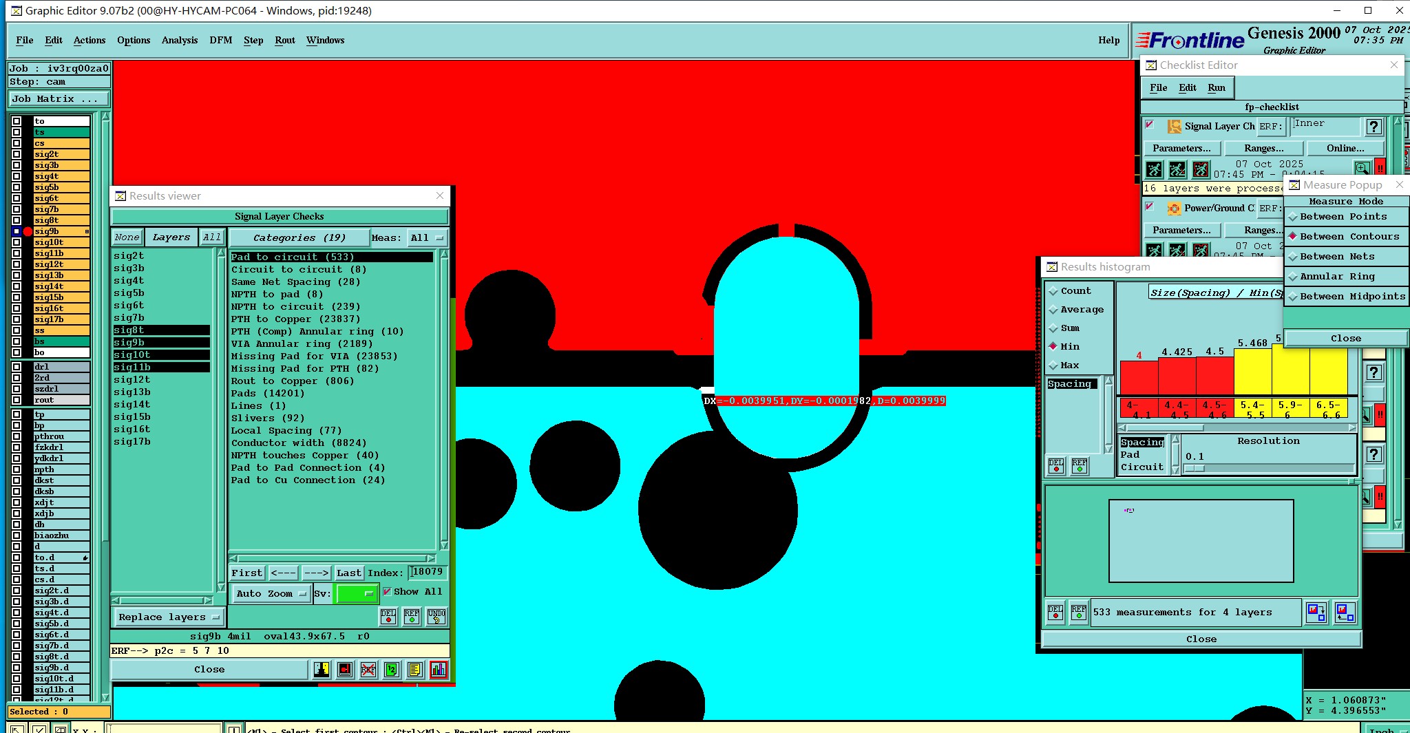Open the Size(Spacing) / Min histogram dropdown

pos(1217,293)
